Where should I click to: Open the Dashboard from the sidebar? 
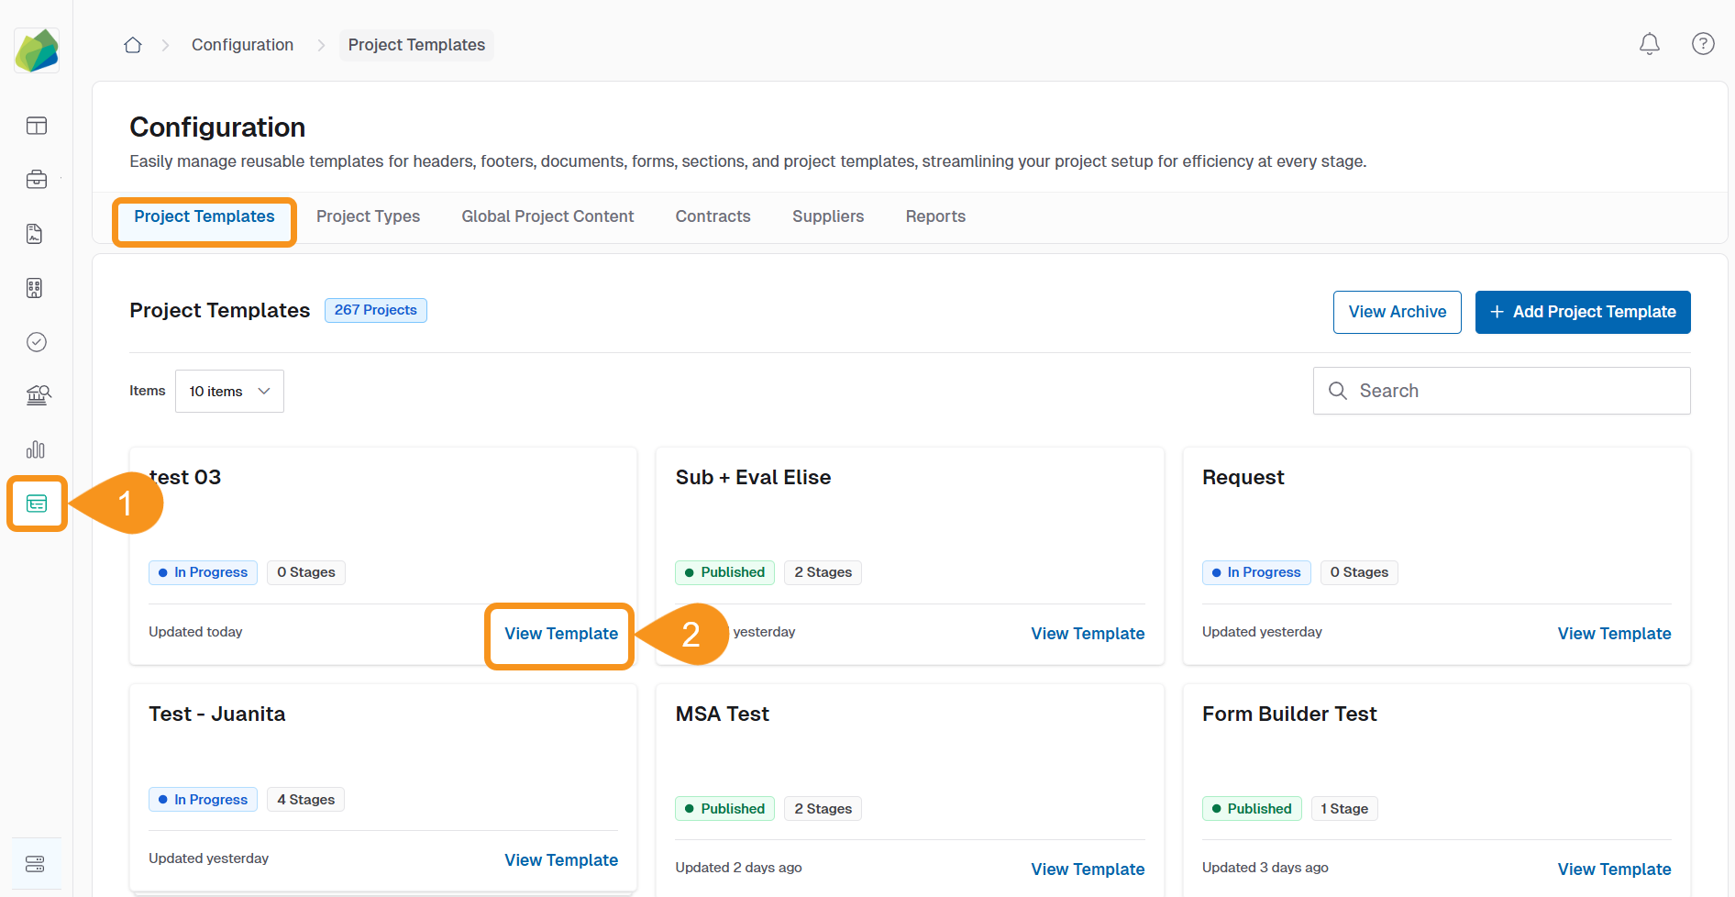pyautogui.click(x=36, y=126)
